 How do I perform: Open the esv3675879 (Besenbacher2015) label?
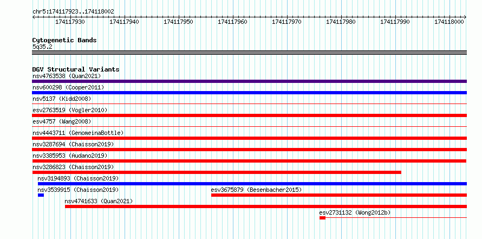(256, 190)
